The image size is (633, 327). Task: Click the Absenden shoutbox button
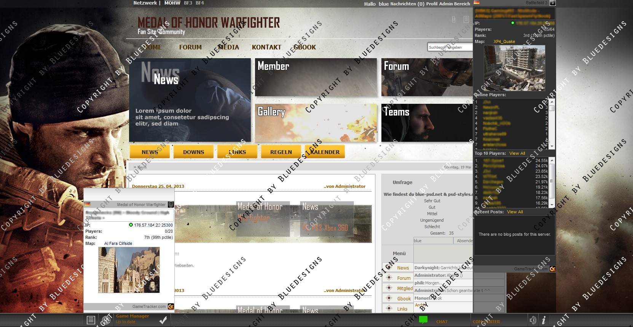tap(464, 241)
